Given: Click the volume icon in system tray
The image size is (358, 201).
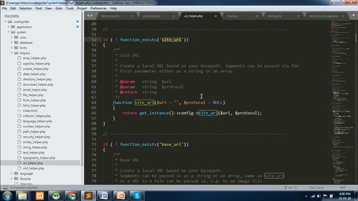Looking at the screenshot, I should click(x=319, y=196).
